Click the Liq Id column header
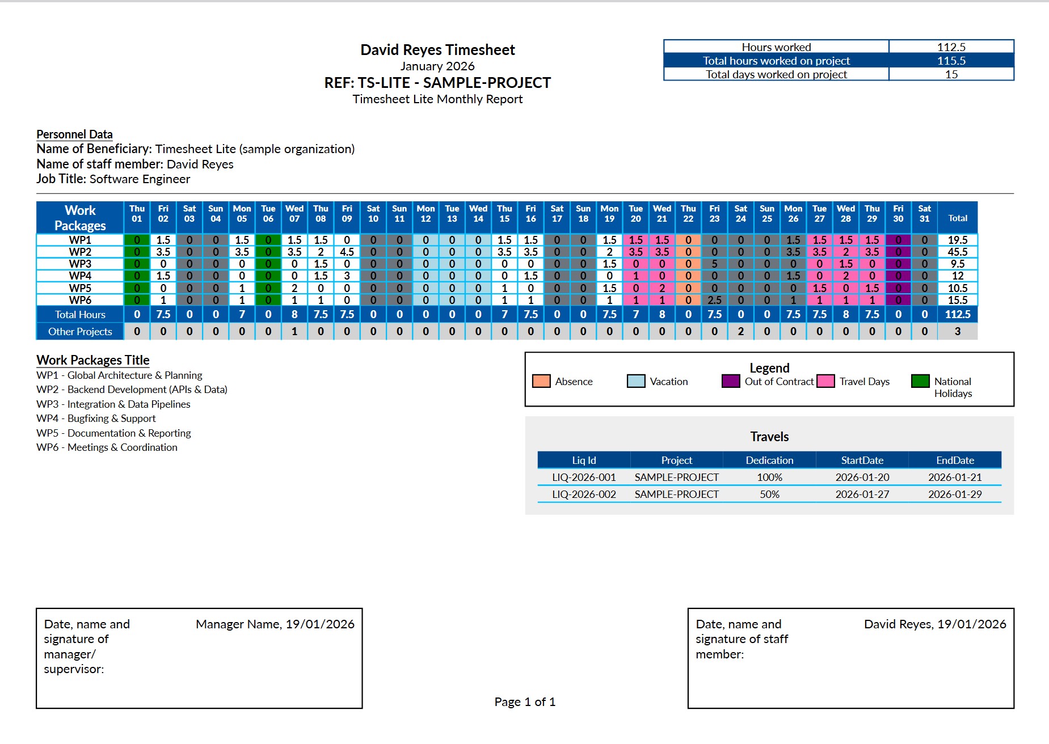The width and height of the screenshot is (1049, 744). [x=584, y=460]
